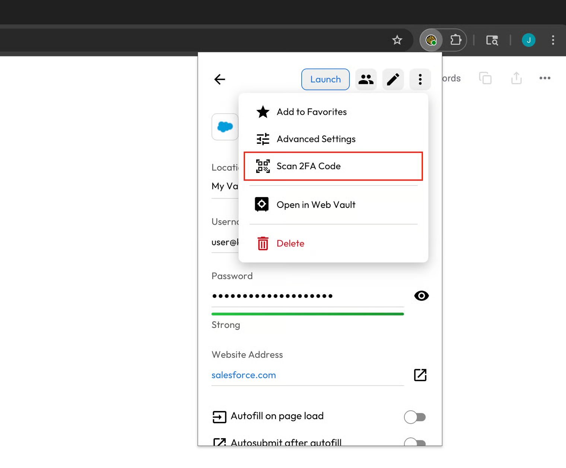The height and width of the screenshot is (468, 566).
Task: Enable Autofill on page load toggle
Action: click(x=414, y=417)
